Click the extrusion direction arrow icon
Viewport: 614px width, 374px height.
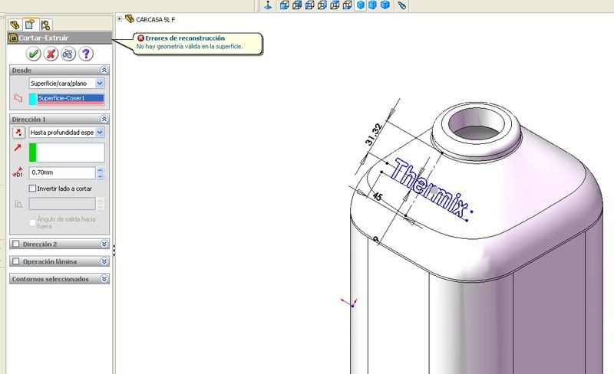click(18, 148)
